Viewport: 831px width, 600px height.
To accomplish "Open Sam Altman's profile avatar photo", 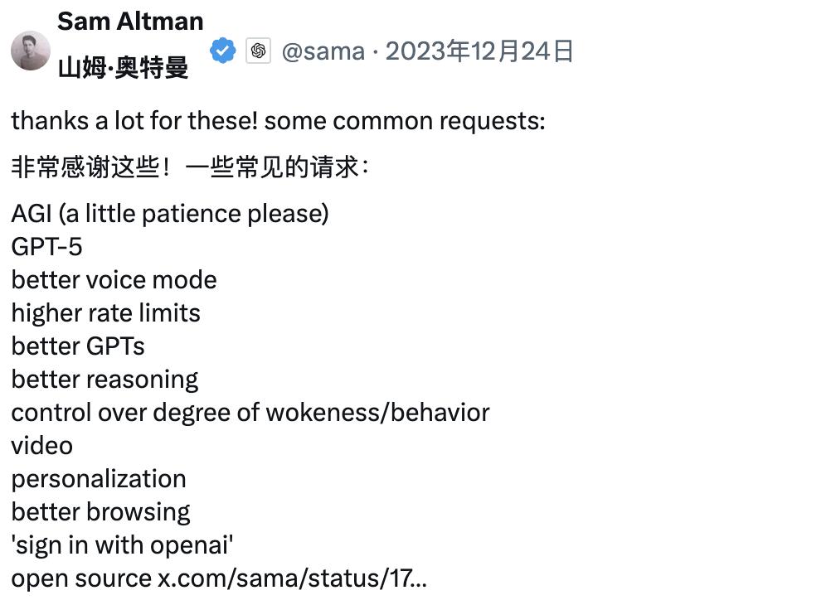I will (31, 51).
